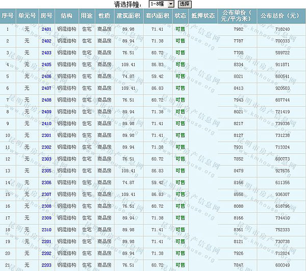Select room 2201 link

tap(46, 241)
